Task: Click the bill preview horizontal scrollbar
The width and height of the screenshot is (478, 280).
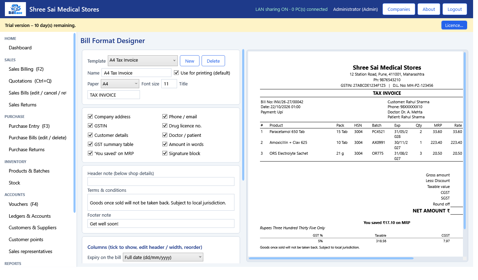Action: coord(331,258)
